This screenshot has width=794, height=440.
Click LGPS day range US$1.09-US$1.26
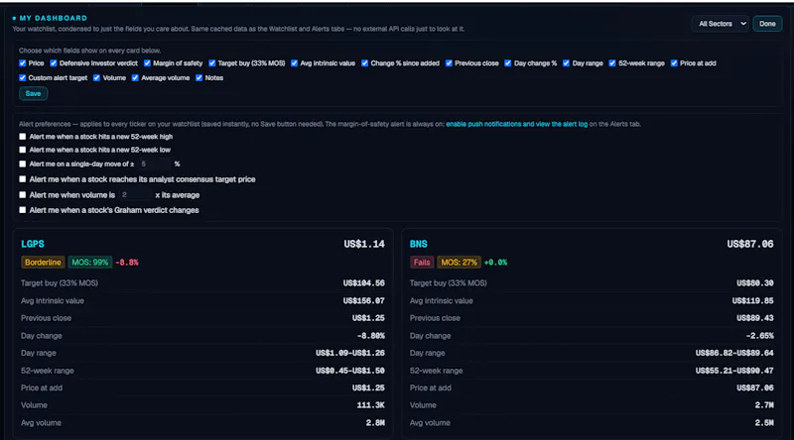350,353
